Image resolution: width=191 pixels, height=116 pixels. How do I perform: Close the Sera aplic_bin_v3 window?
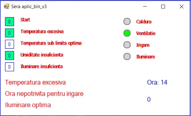pos(182,7)
